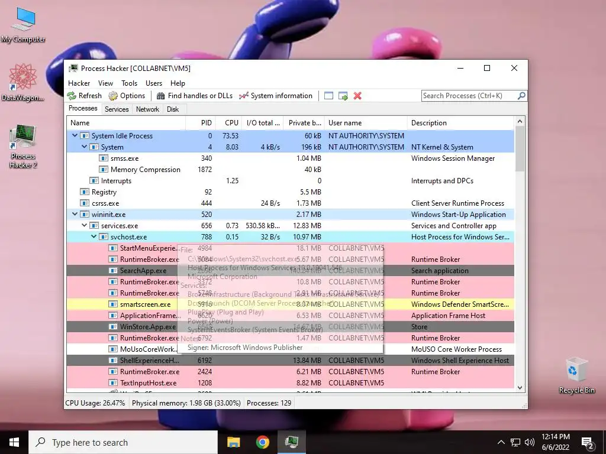Click the smss.exe process icon
The height and width of the screenshot is (454, 606).
pos(103,158)
